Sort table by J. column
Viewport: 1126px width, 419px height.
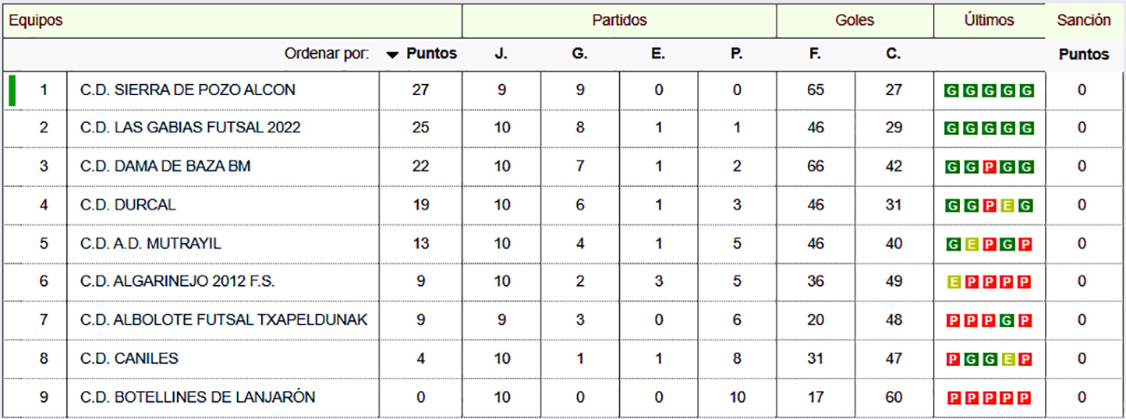tap(501, 55)
